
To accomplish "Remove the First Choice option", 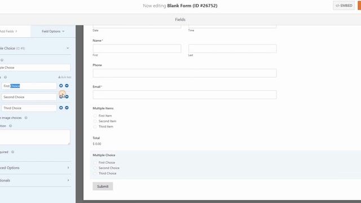I will pyautogui.click(x=67, y=86).
